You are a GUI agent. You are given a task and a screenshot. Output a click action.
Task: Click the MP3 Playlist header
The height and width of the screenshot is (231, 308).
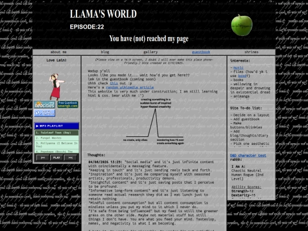(x=57, y=126)
